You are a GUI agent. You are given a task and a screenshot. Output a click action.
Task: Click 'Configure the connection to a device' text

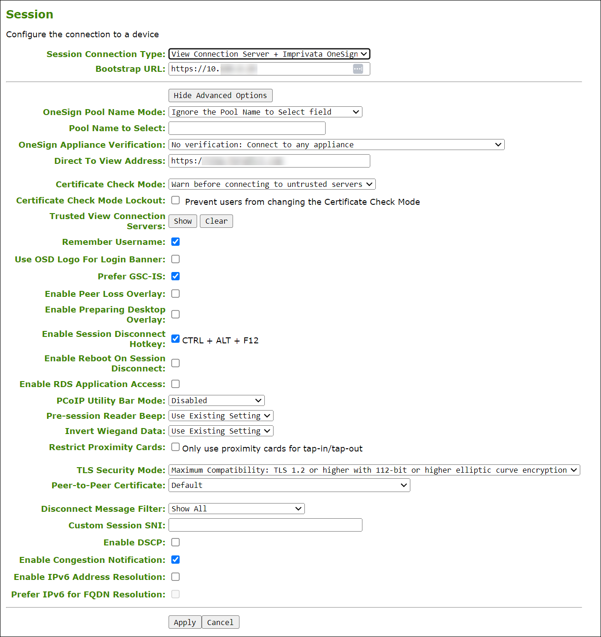pos(82,35)
